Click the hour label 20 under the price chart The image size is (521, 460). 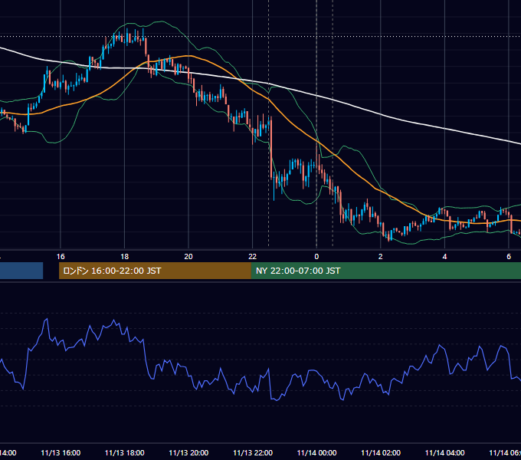pos(188,257)
